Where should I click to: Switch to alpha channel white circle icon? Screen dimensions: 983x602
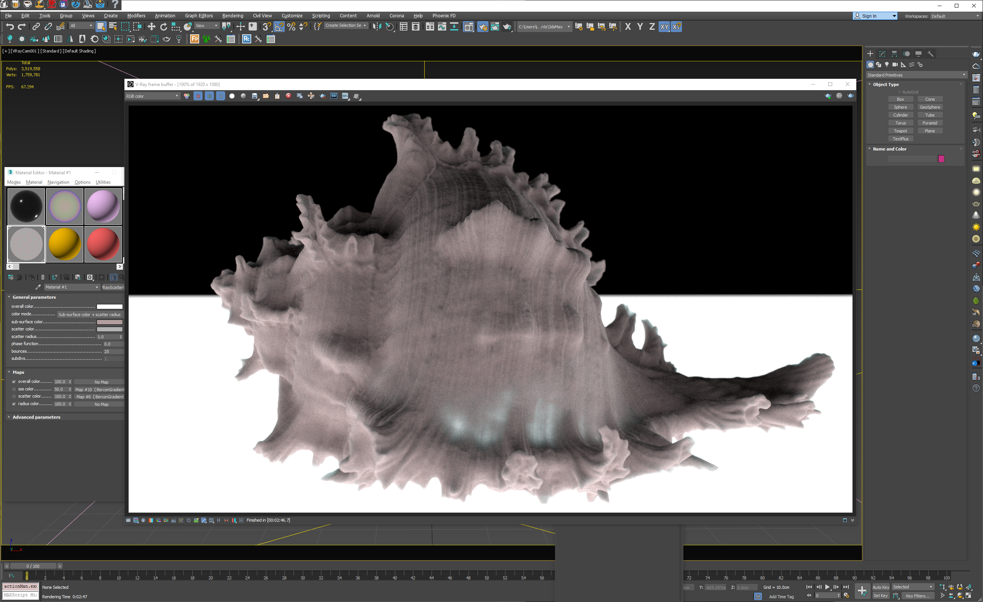point(232,96)
